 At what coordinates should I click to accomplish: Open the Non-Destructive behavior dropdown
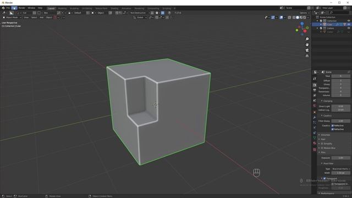tap(139, 13)
